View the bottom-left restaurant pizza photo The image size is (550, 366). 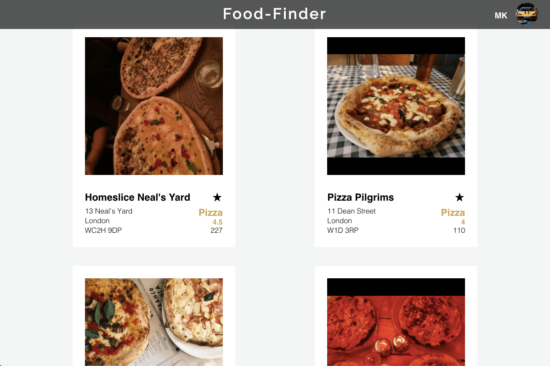pyautogui.click(x=154, y=321)
